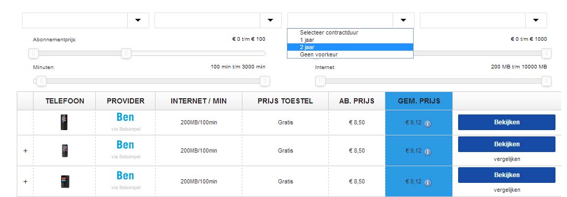This screenshot has width=567, height=197.
Task: Click the info icon in third Gem. Prijs row
Action: (428, 183)
